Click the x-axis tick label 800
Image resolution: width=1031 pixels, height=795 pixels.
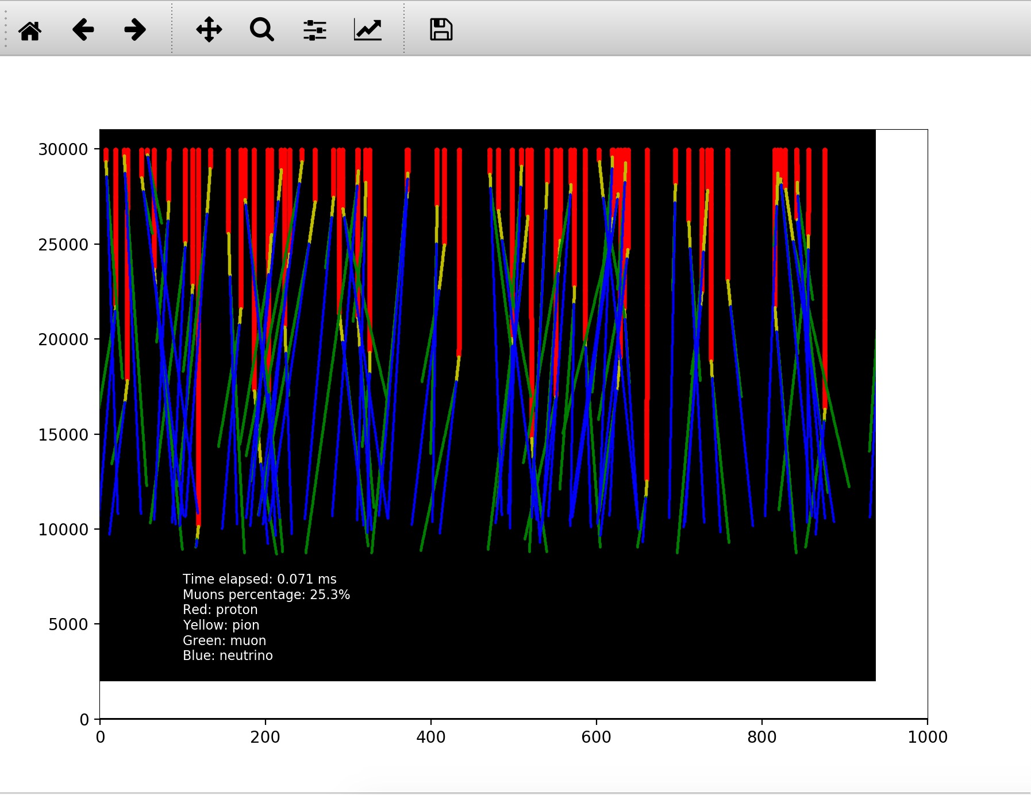pyautogui.click(x=762, y=737)
